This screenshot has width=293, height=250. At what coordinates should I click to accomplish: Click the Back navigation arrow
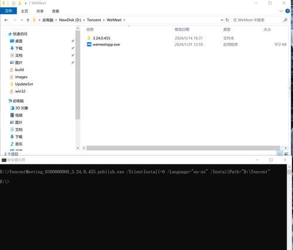click(x=6, y=20)
